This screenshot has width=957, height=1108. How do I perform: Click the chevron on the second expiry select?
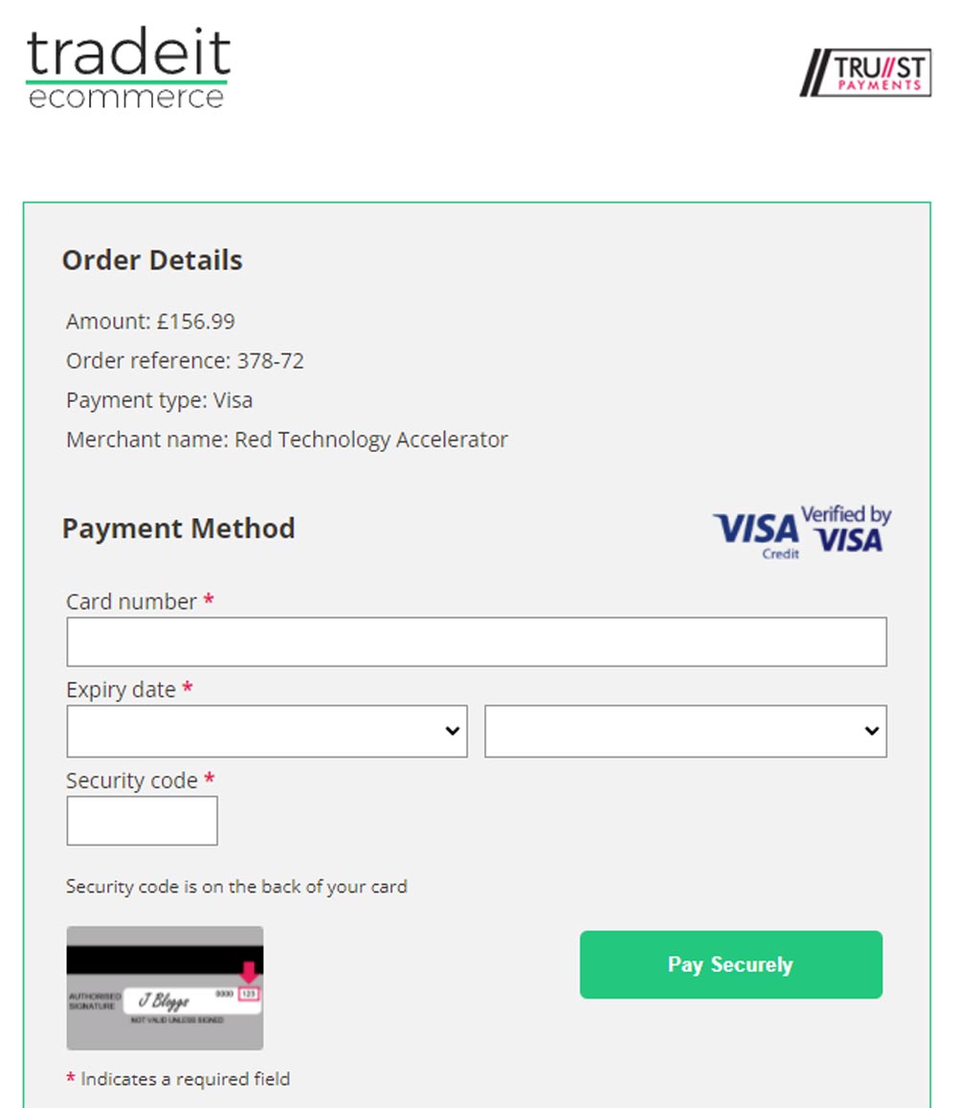tap(872, 731)
